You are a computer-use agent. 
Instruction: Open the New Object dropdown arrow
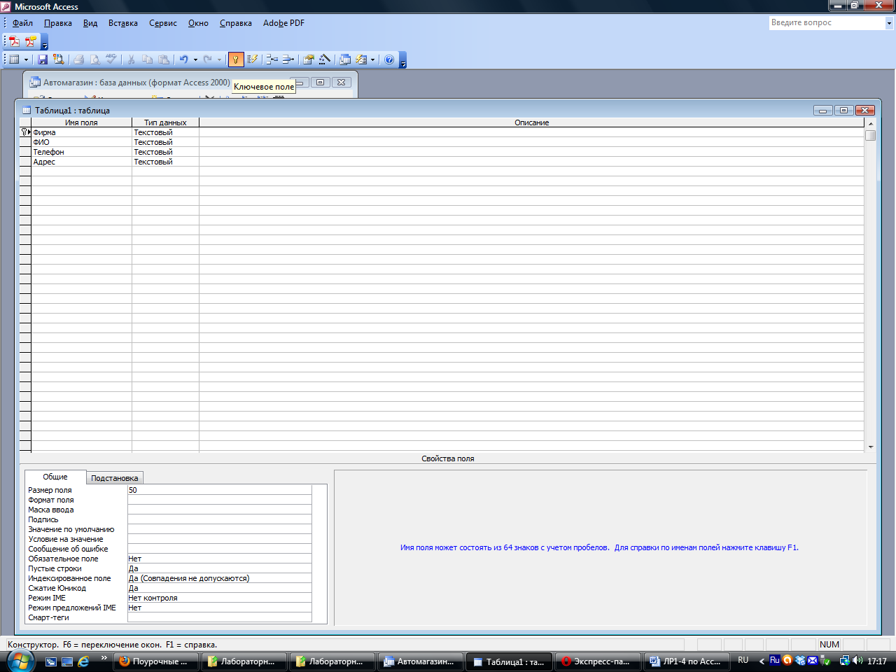pos(373,59)
